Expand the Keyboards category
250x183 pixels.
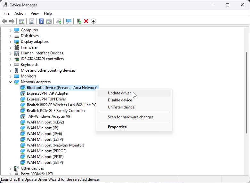[10, 65]
